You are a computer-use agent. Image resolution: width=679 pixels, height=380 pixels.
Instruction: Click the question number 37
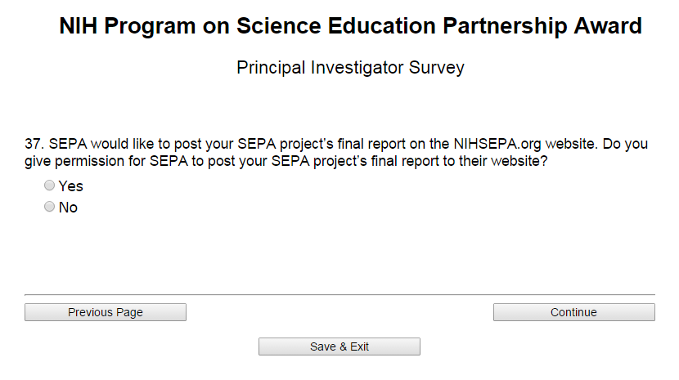[x=35, y=144]
